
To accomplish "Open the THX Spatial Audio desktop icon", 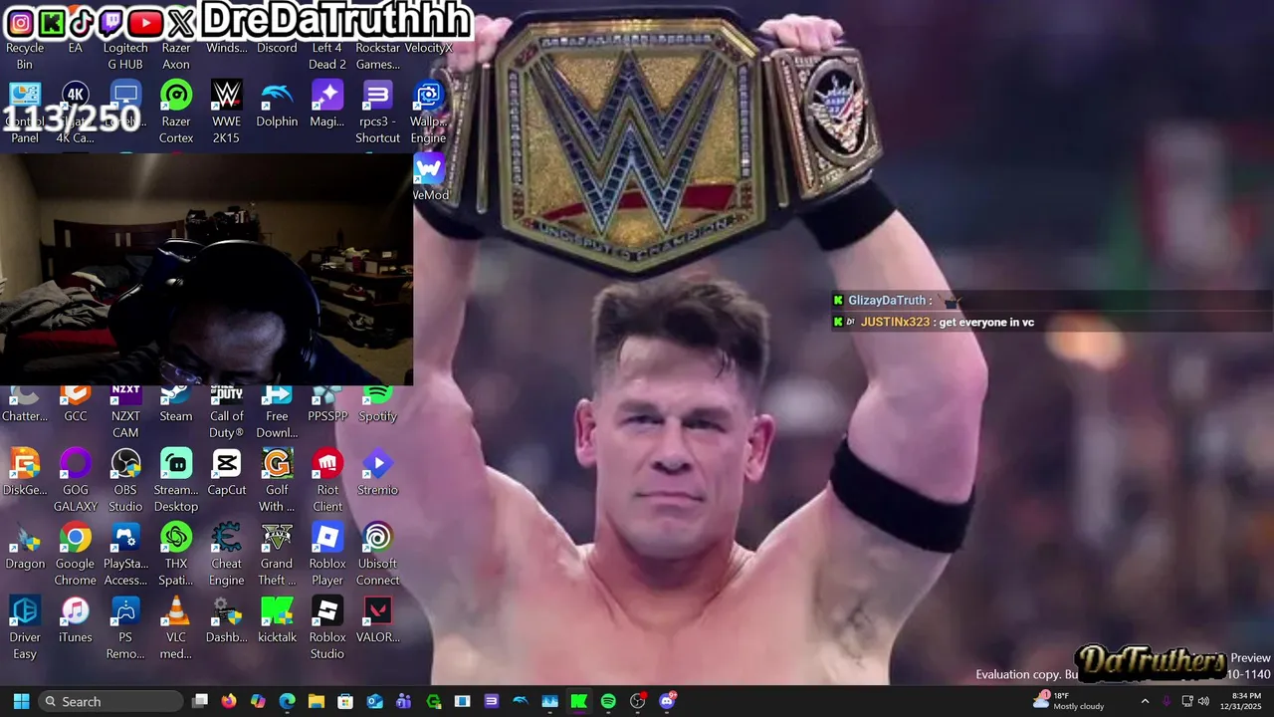I will click(x=176, y=554).
